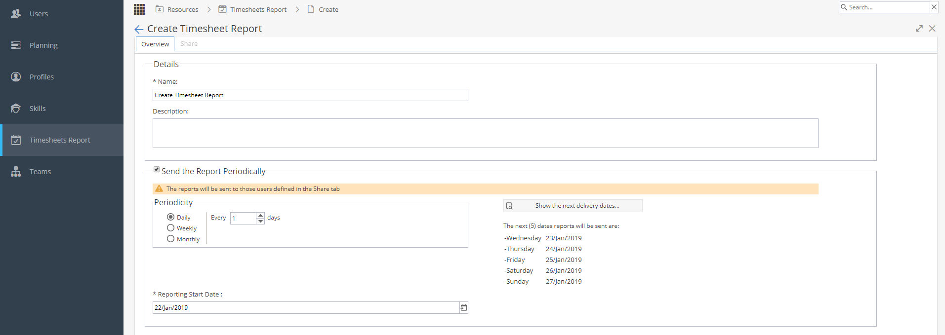
Task: Focus the Reporting Start Date field
Action: click(x=306, y=308)
